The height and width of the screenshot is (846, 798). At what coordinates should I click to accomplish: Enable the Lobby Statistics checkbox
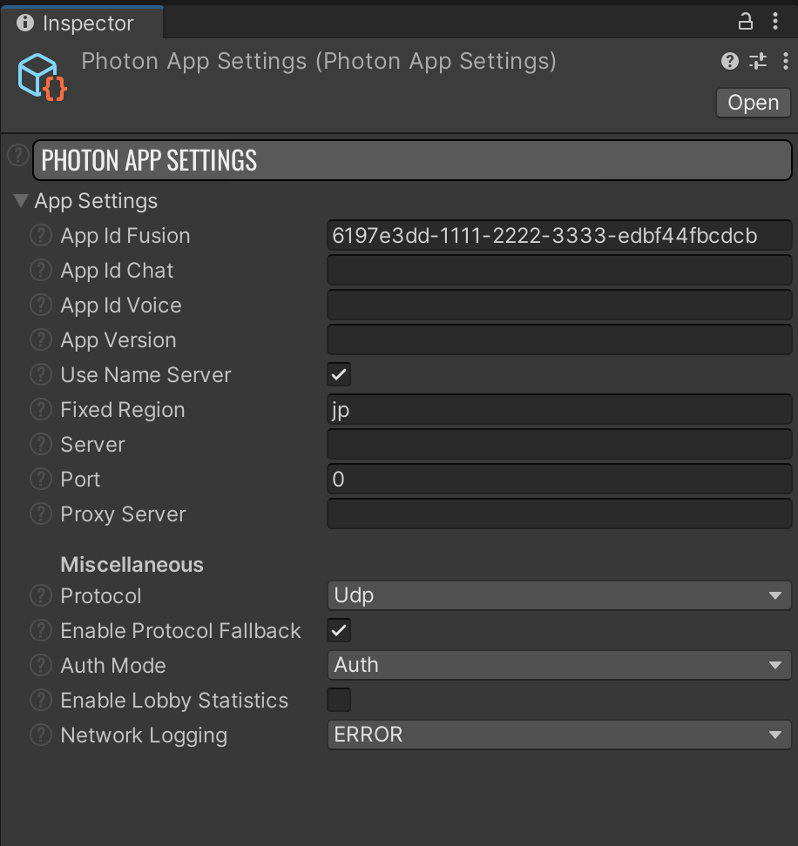coord(339,700)
